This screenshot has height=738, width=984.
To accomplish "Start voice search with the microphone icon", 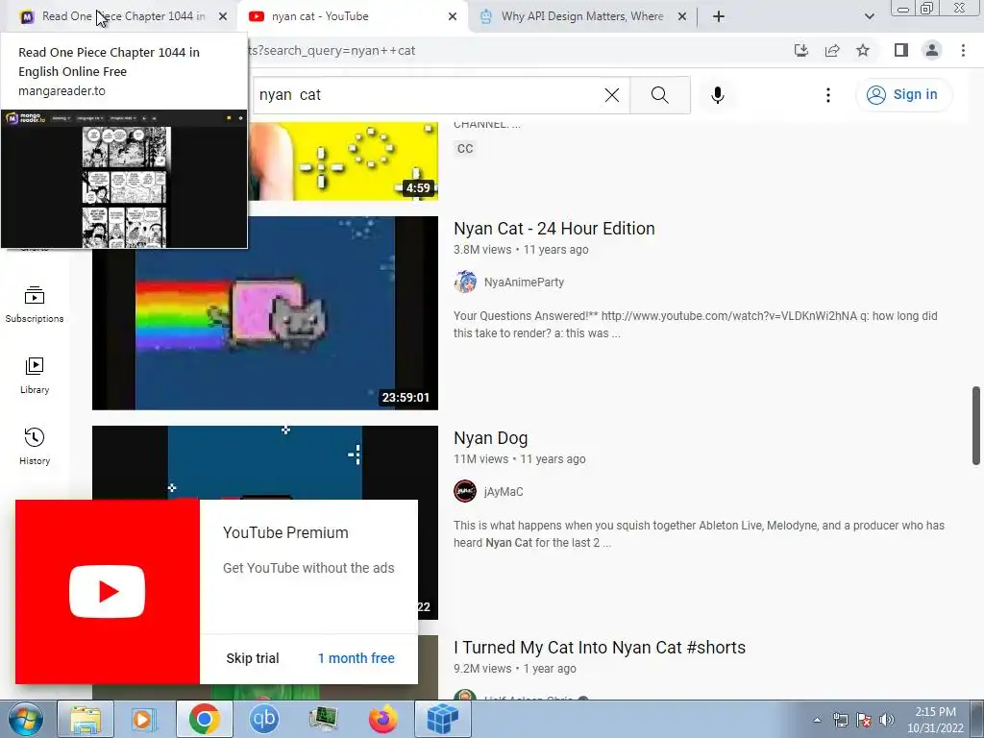I will point(717,95).
